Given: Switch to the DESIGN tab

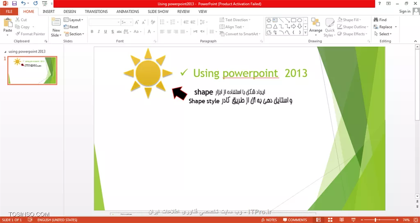Looking at the screenshot, I should tap(70, 11).
